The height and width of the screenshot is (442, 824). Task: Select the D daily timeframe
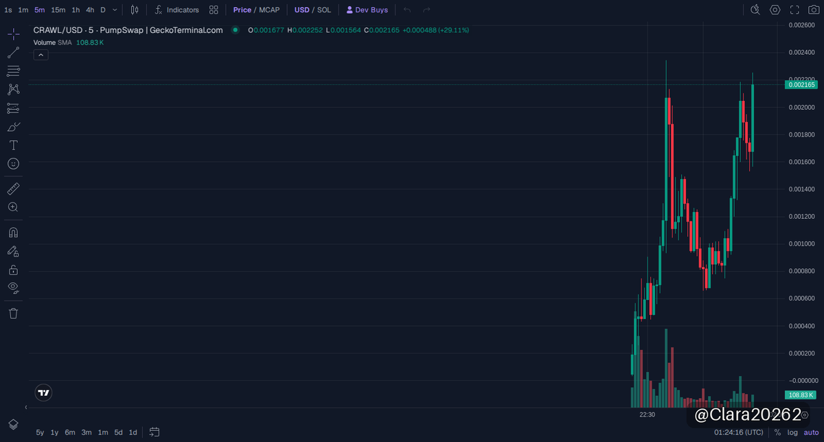click(103, 10)
